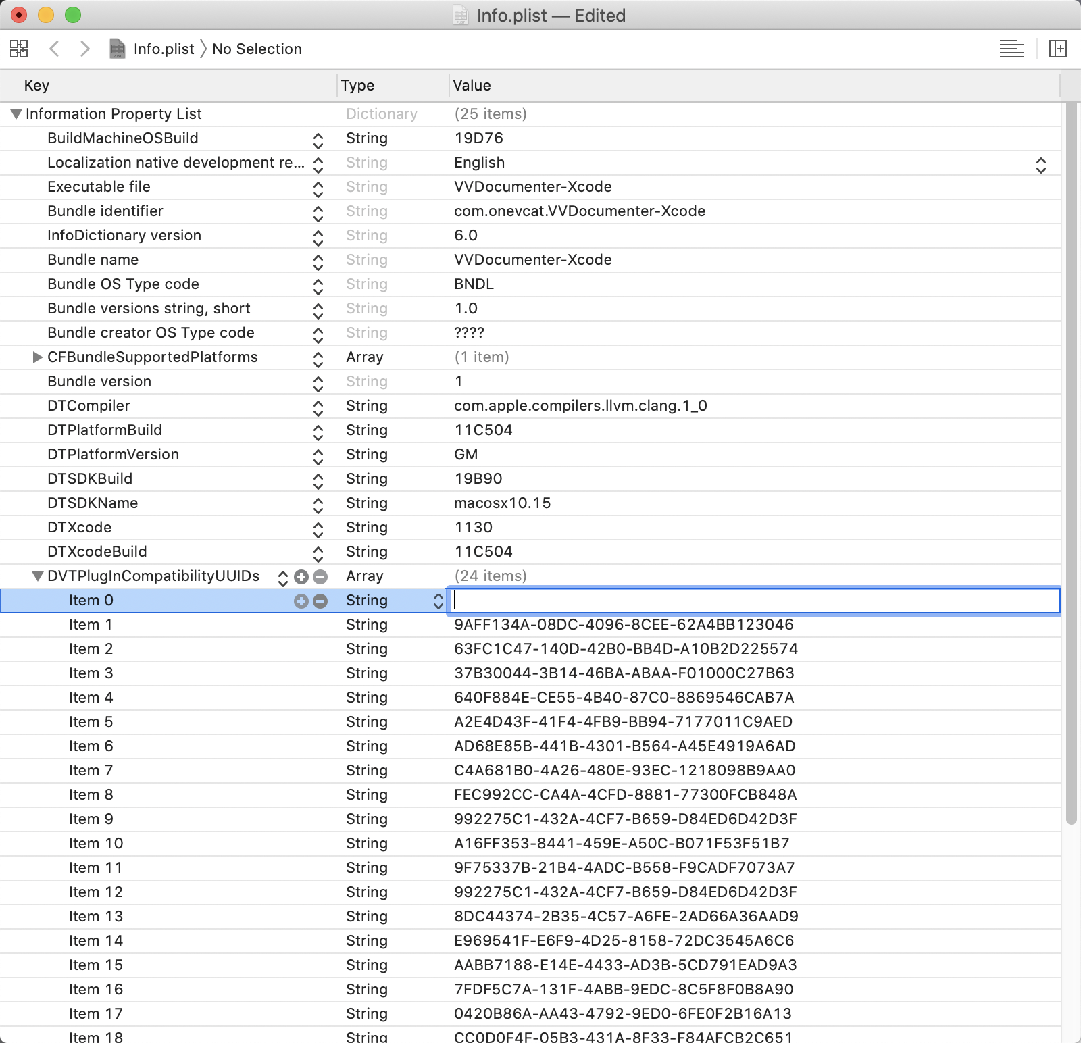Click the Key column header

coord(168,86)
